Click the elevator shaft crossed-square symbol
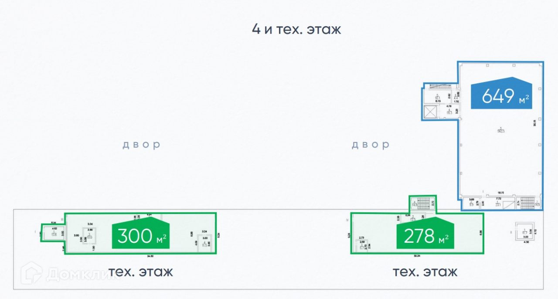Viewport: 558px width, 299px height. click(431, 112)
